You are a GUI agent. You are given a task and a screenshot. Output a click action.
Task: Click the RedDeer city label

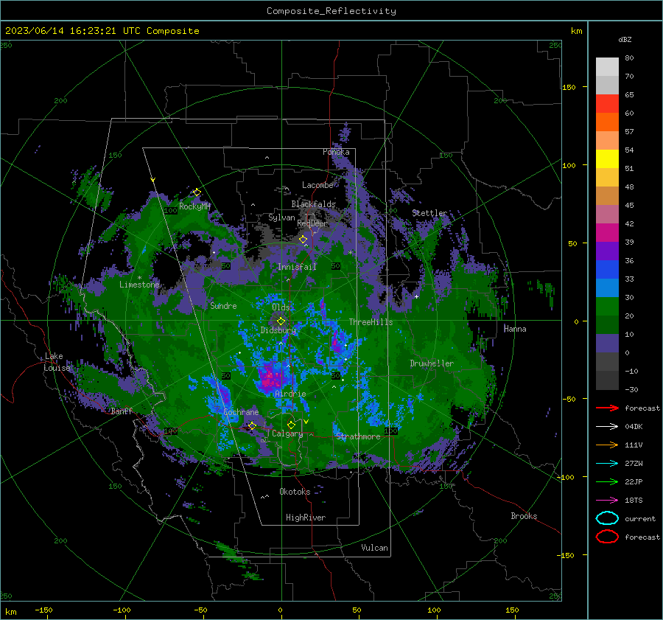tap(312, 223)
